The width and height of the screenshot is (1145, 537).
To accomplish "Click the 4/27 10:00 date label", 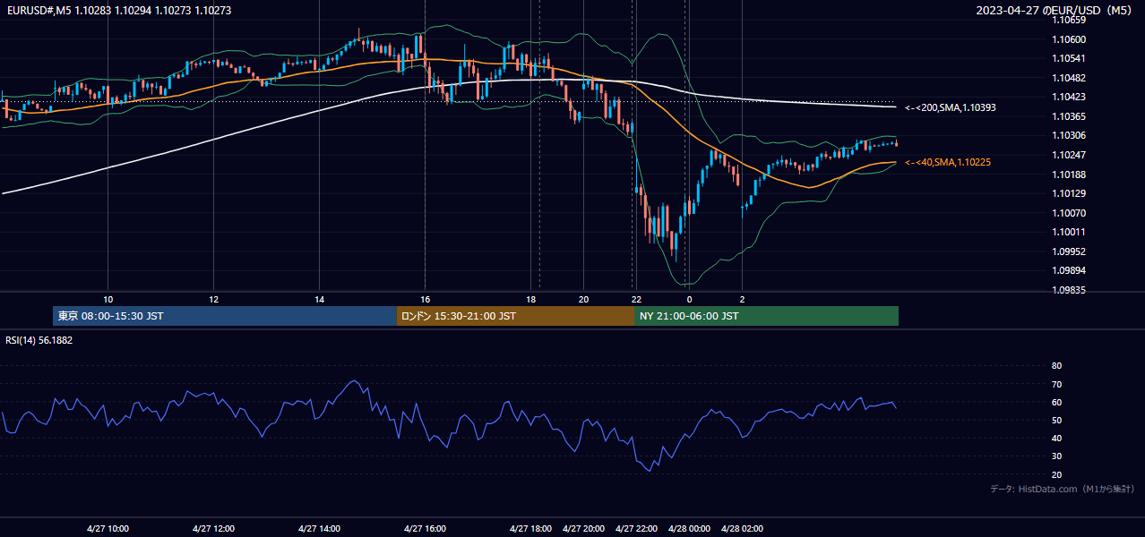I will 108,528.
